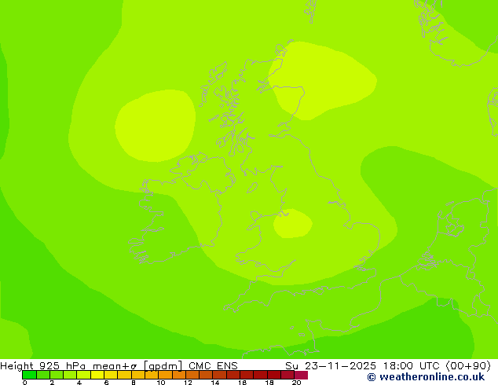Click the legend tick label 6
The height and width of the screenshot is (385, 498).
(106, 383)
